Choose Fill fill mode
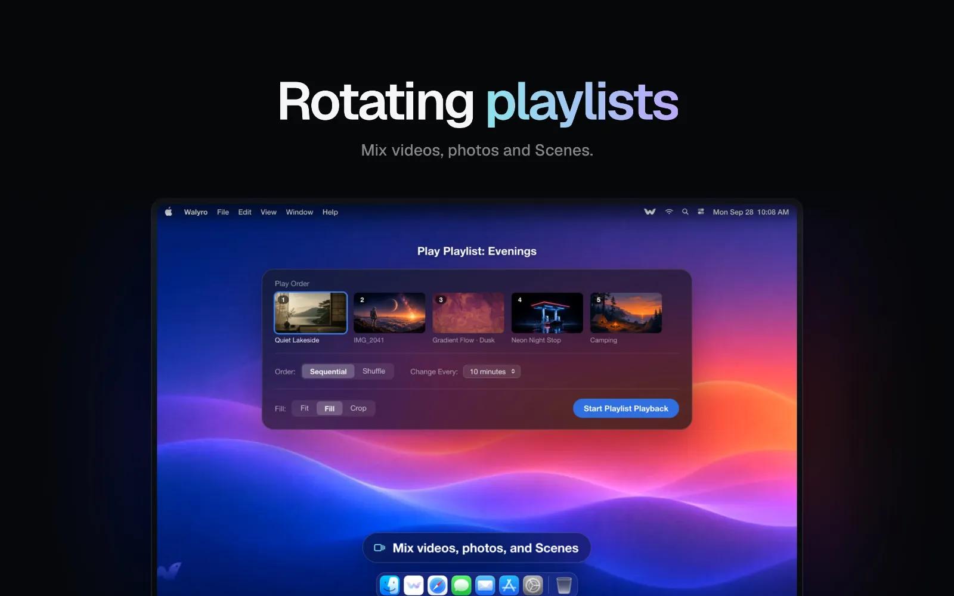Viewport: 954px width, 596px height. tap(330, 408)
